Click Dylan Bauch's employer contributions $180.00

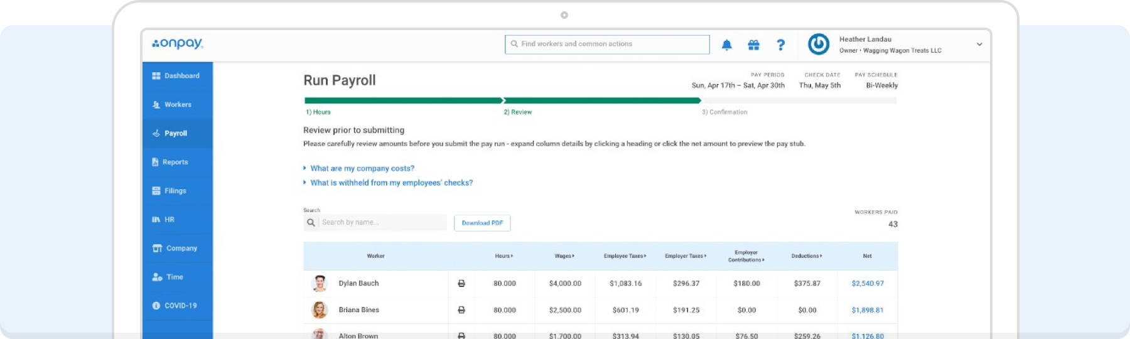tap(746, 284)
